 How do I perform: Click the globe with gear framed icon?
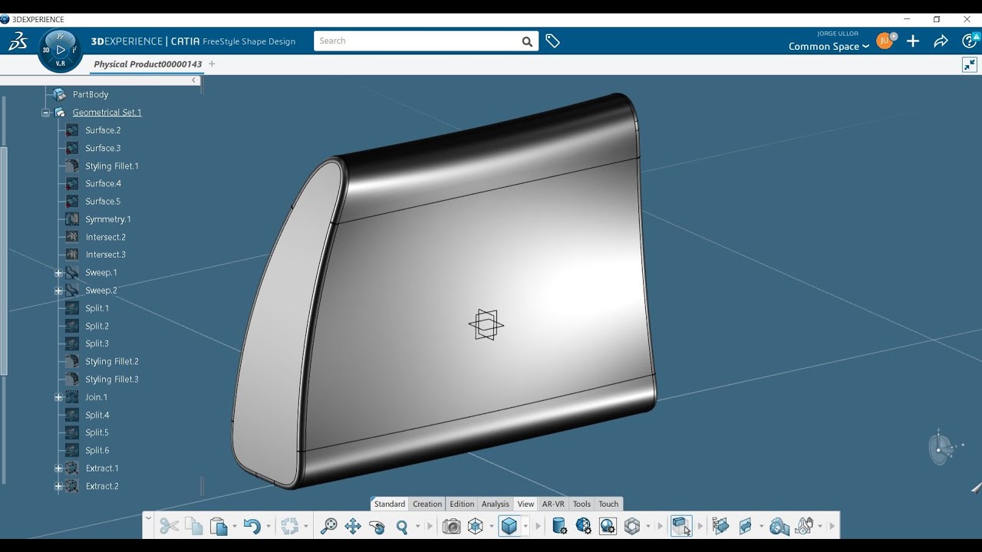(x=608, y=526)
